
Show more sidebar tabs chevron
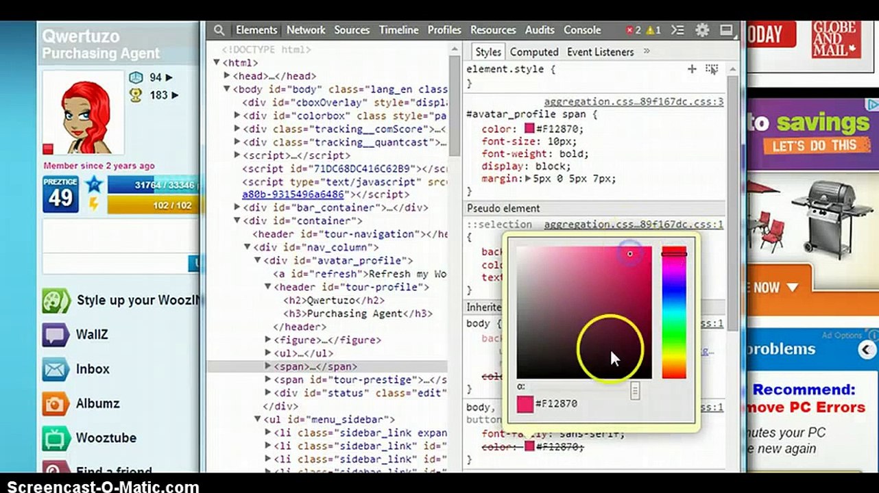(646, 51)
